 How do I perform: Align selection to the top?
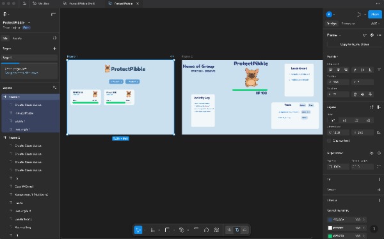coord(355,70)
